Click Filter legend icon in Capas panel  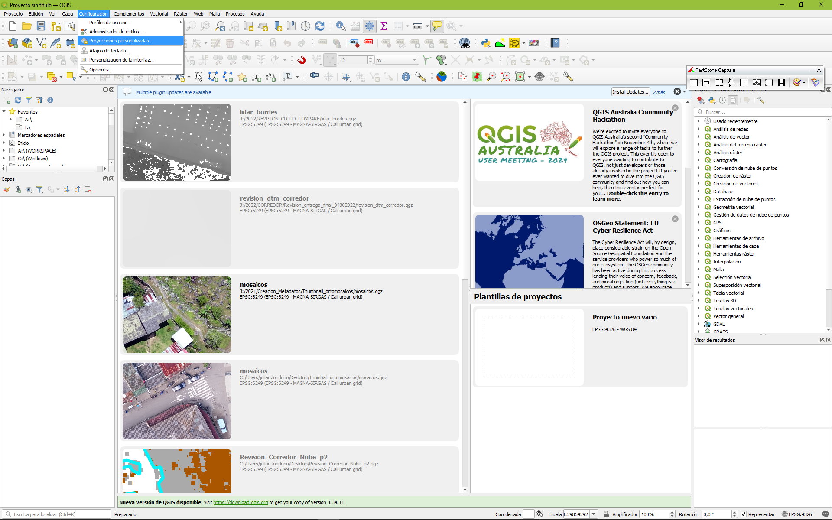[x=40, y=189]
